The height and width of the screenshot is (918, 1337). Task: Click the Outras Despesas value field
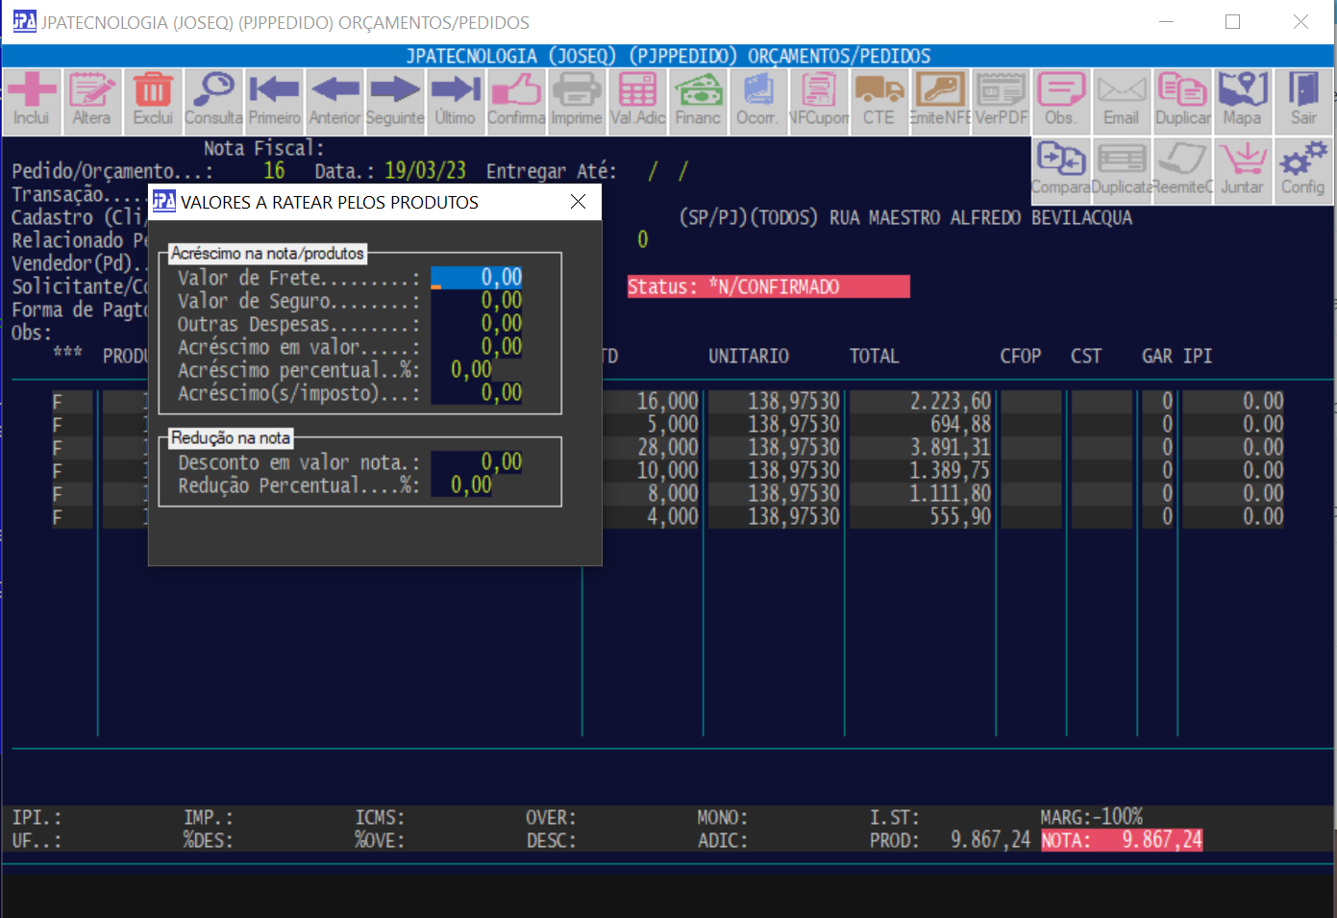click(x=477, y=324)
